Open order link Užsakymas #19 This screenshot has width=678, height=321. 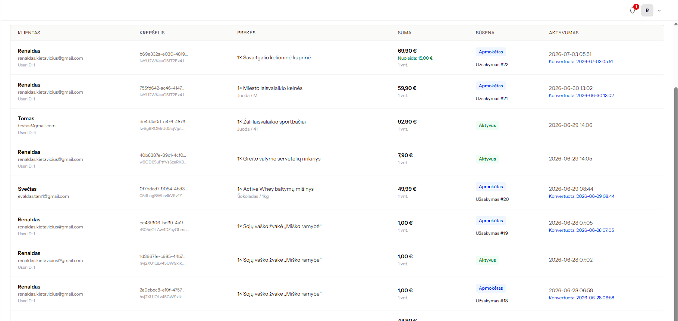point(492,233)
